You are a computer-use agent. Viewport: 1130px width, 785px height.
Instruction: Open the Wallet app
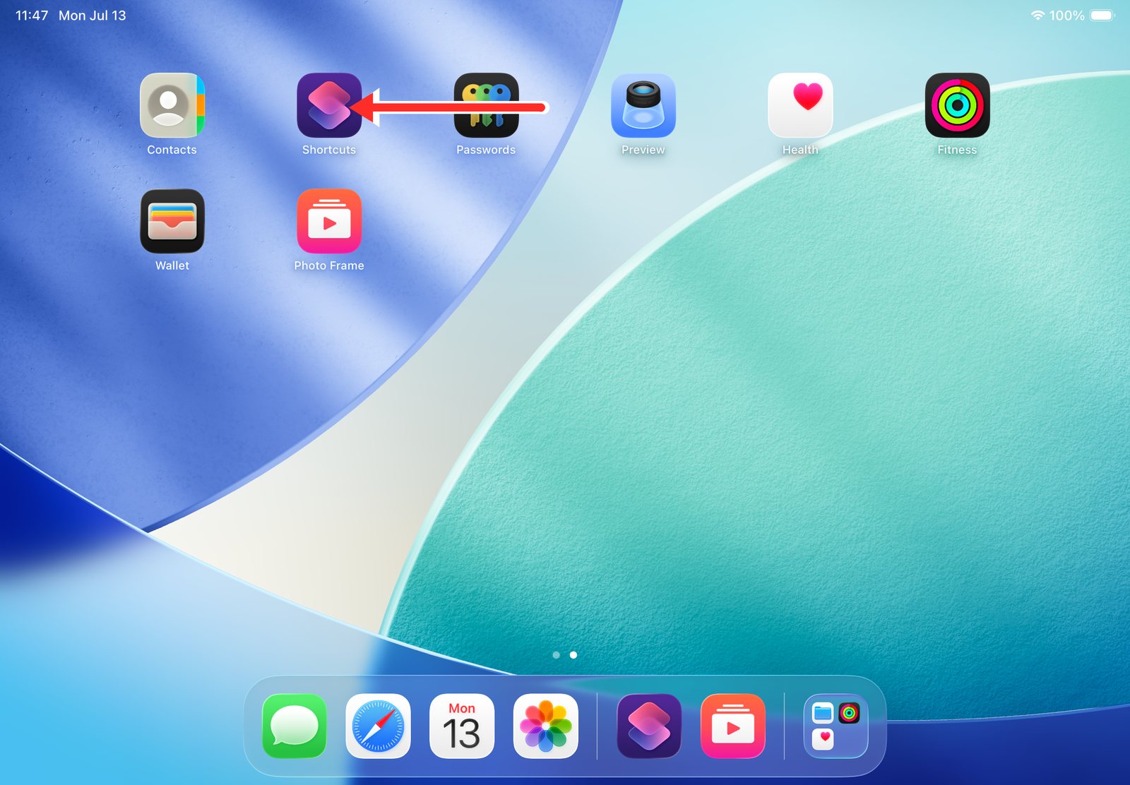coord(172,221)
